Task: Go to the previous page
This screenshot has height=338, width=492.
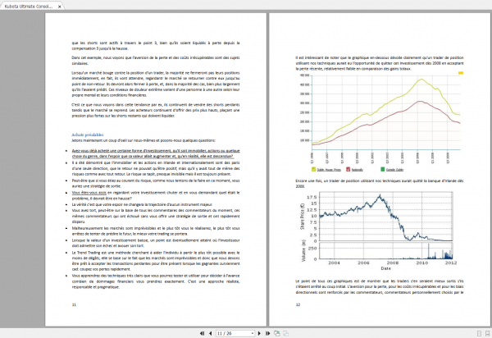Action: 210,333
